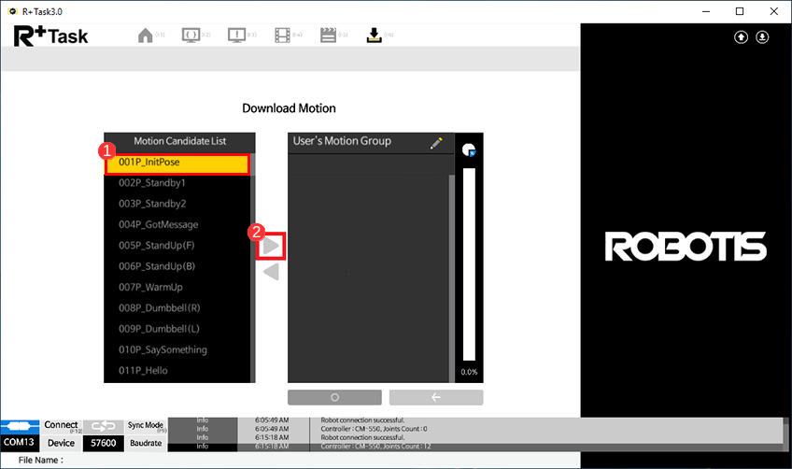The height and width of the screenshot is (469, 792).
Task: Click the download arrow icon in black panel
Action: coord(762,37)
